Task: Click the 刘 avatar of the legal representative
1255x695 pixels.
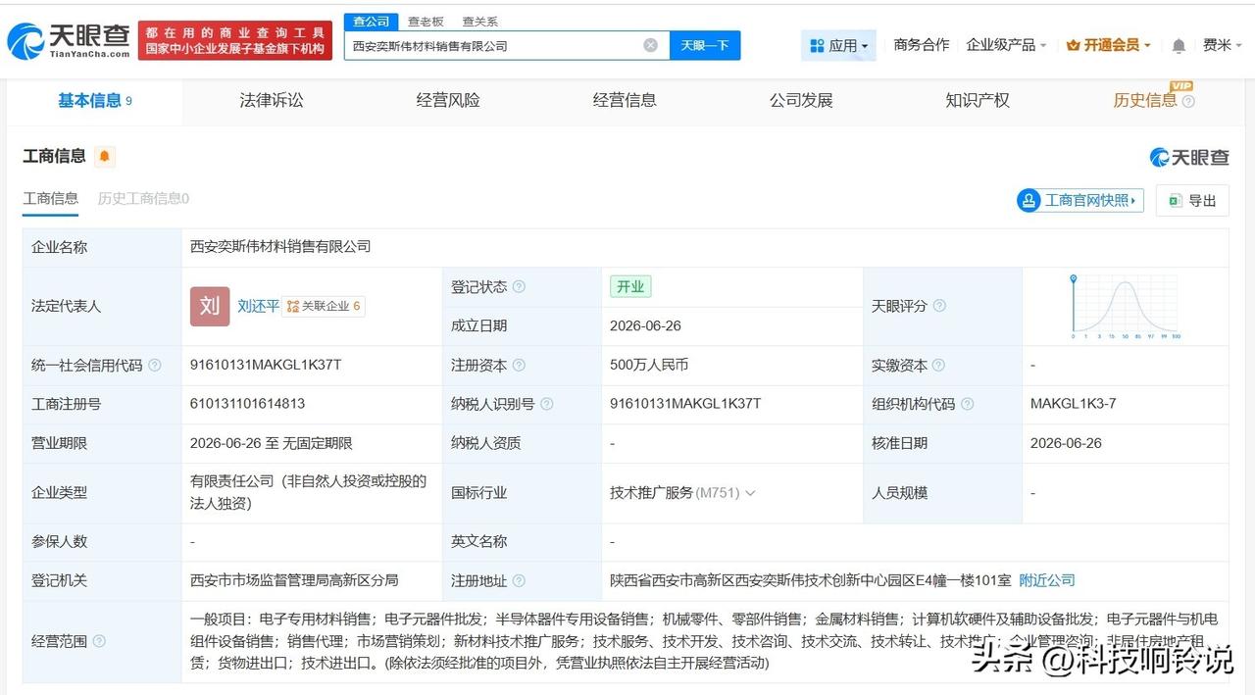Action: tap(210, 306)
